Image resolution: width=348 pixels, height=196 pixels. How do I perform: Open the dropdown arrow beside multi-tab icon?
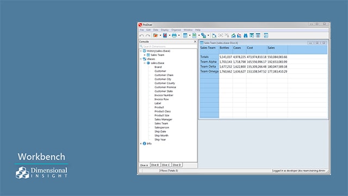click(208, 35)
